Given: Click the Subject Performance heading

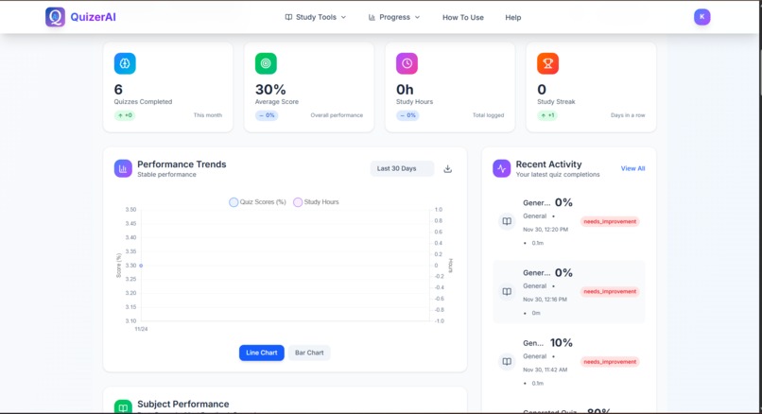Looking at the screenshot, I should click(x=183, y=405).
